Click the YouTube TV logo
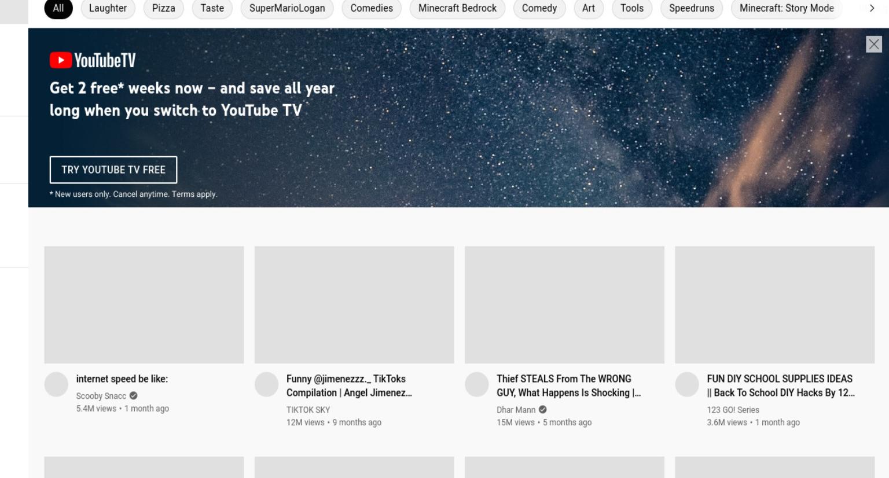The height and width of the screenshot is (478, 889). coord(93,60)
